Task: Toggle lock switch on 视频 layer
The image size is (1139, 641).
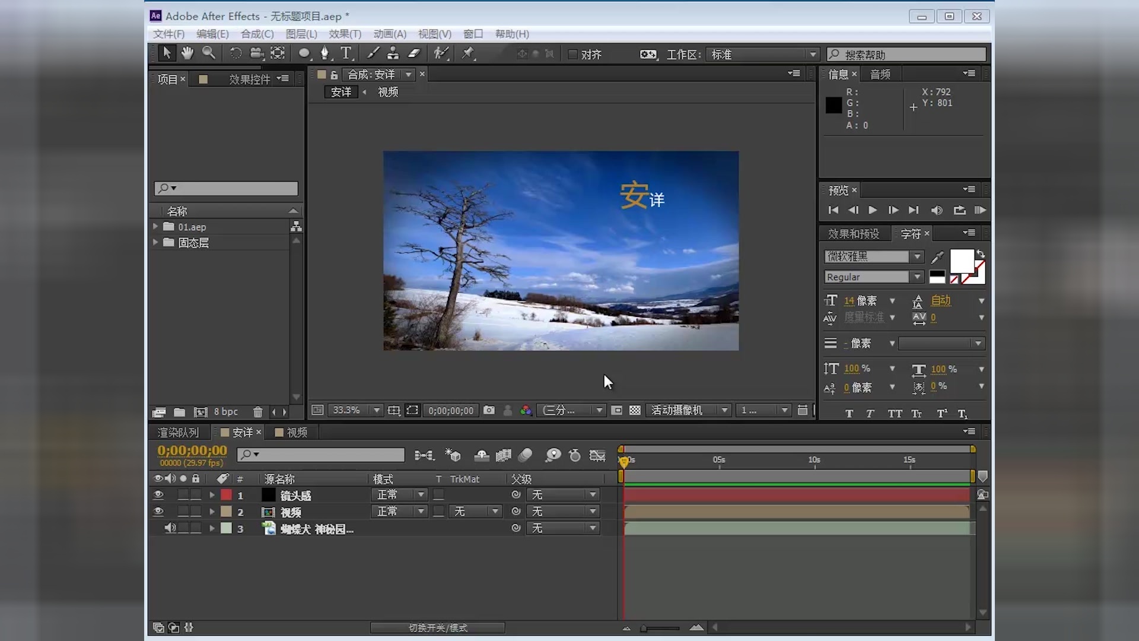Action: tap(196, 511)
